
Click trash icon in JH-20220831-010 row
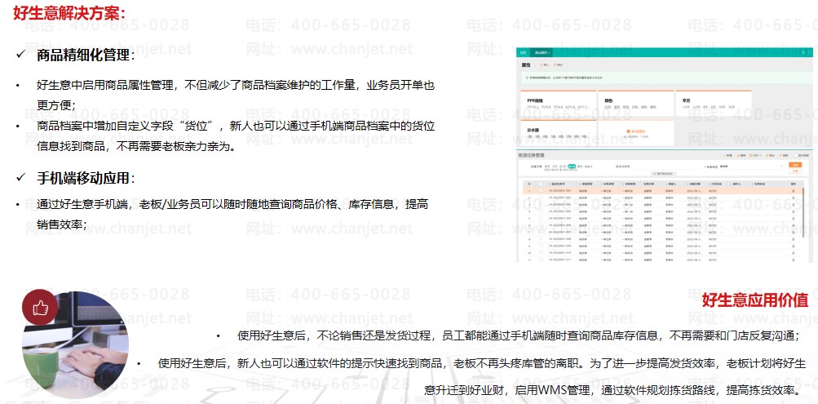pos(793,253)
